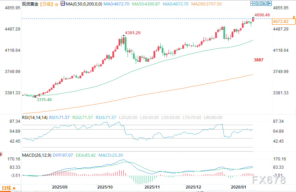The height and width of the screenshot is (192, 296).
Task: Click the crosshair cursor tool icon
Action: tap(253, 3)
